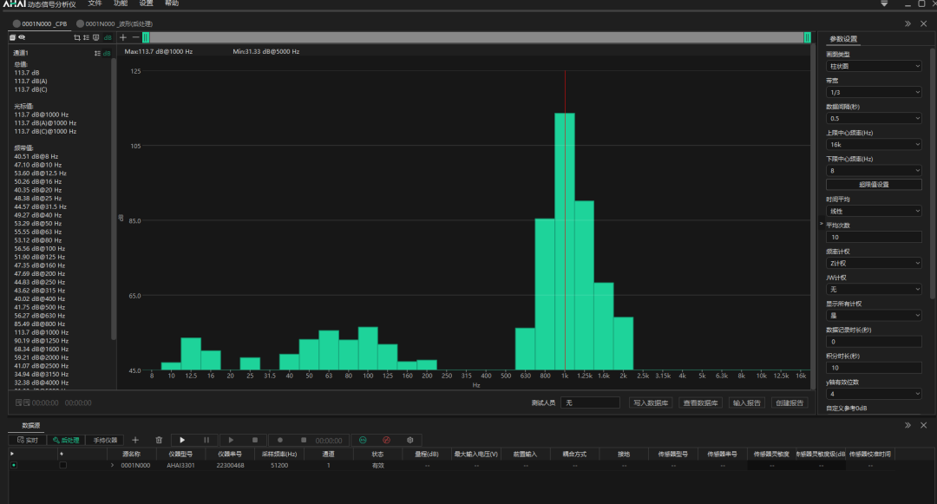Screen dimensions: 937x504
Task: Toggle the eye visibility icon above 通道1
Action: (22, 37)
